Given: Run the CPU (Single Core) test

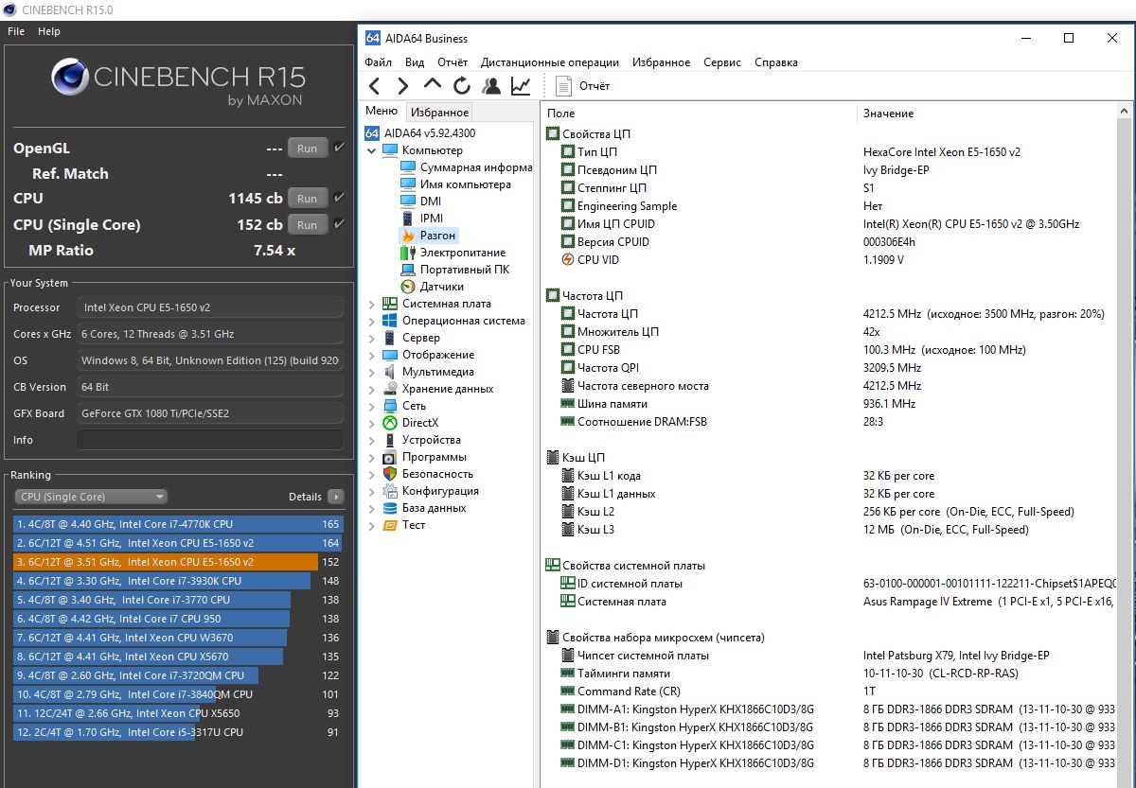Looking at the screenshot, I should 307,225.
